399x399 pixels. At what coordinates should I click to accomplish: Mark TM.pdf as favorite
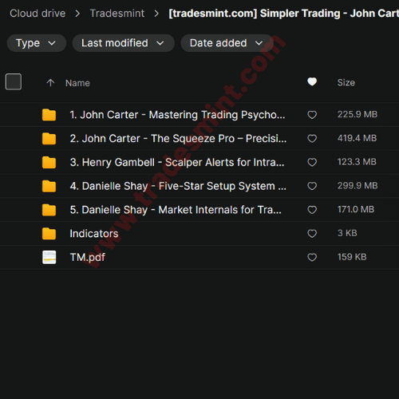click(x=312, y=257)
